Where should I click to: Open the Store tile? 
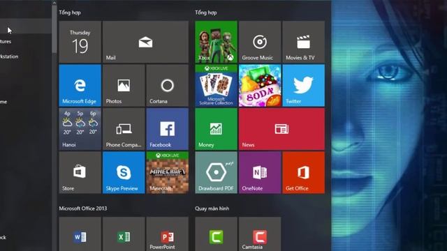point(80,172)
